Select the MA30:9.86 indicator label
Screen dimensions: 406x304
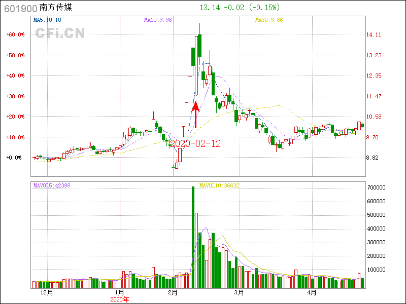268,20
